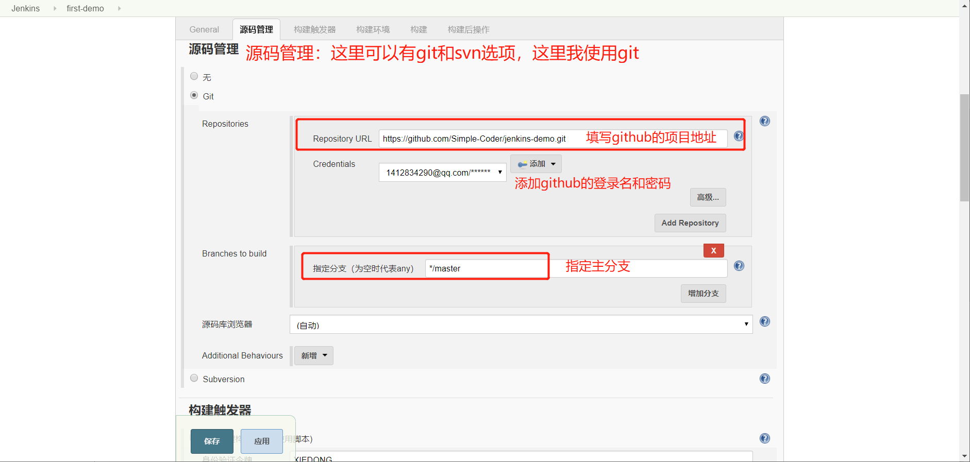The image size is (970, 462).
Task: Click the Repository URL input field
Action: pos(553,139)
